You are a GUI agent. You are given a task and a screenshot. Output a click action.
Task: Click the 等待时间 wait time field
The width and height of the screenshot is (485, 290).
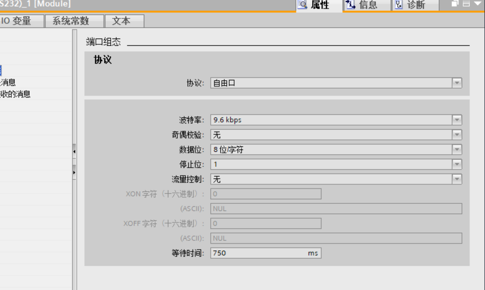[257, 253]
